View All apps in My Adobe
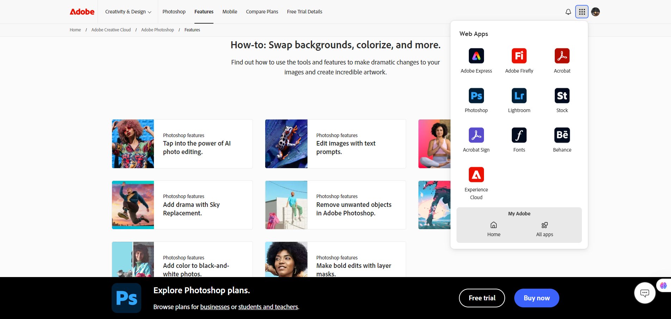 [x=545, y=229]
